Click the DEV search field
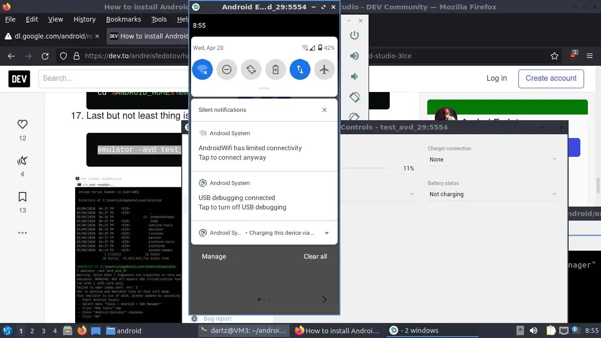Screen dimensions: 601x338 (114, 78)
